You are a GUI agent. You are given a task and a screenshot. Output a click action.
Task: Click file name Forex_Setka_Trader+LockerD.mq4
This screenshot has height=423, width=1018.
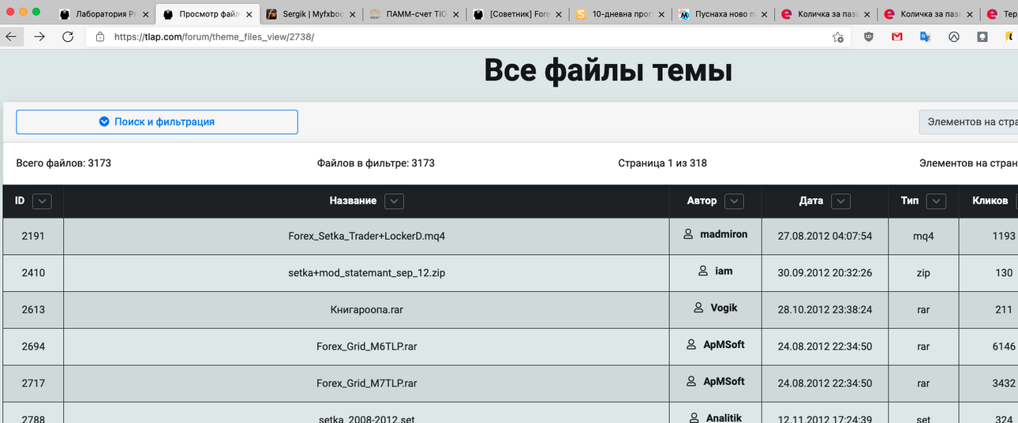click(367, 236)
